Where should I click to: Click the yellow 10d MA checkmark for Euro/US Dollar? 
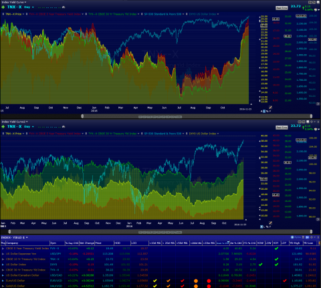click(155, 281)
